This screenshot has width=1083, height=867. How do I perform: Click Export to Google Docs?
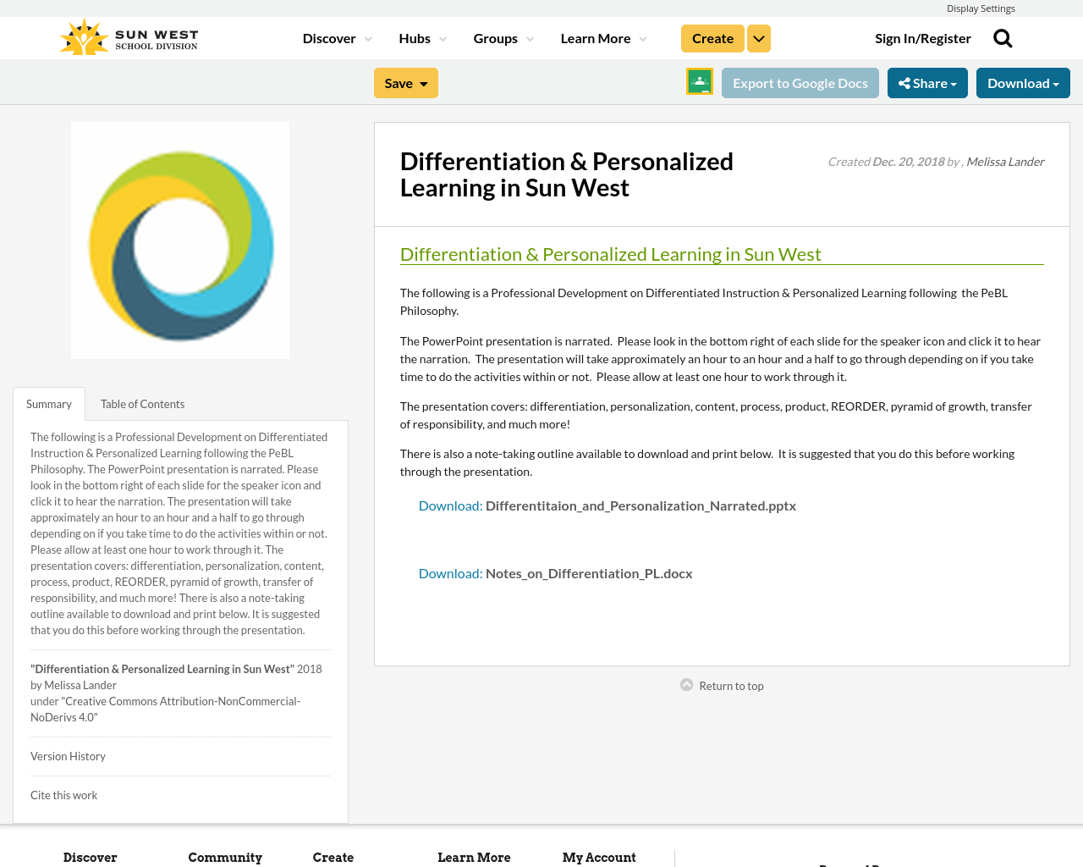(x=800, y=81)
